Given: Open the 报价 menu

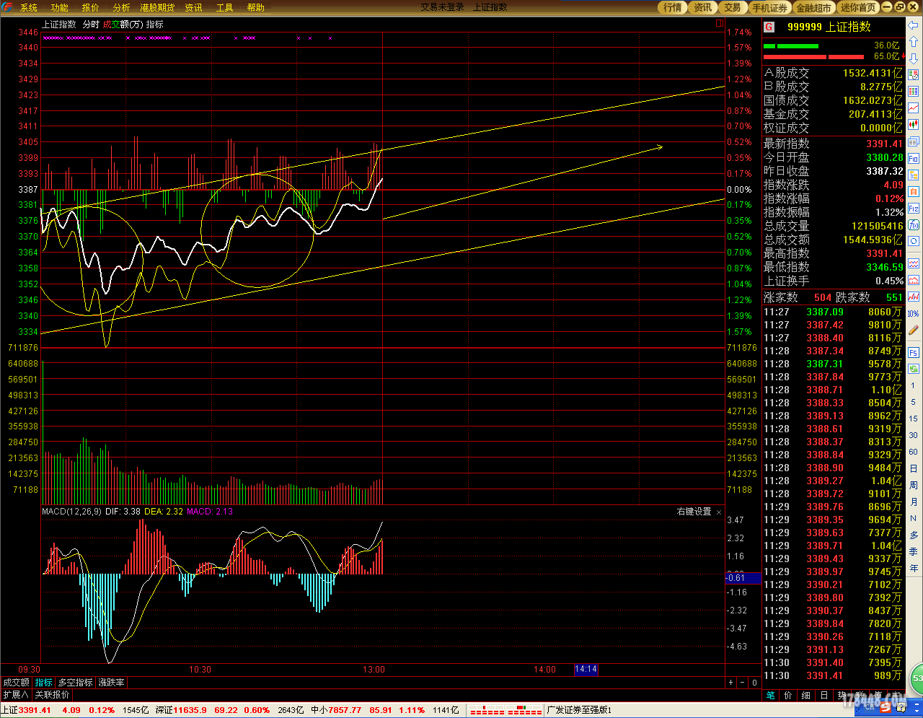Looking at the screenshot, I should tap(91, 7).
